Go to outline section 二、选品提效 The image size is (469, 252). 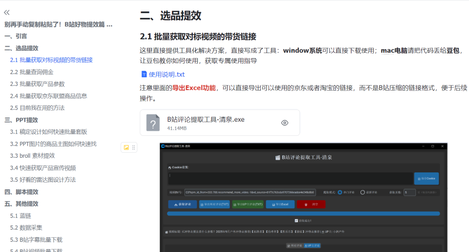pos(21,48)
